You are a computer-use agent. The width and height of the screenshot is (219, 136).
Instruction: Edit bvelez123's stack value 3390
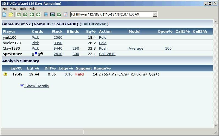click(x=58, y=43)
